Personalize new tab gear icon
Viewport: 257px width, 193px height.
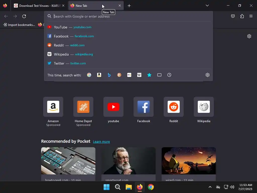point(249,36)
